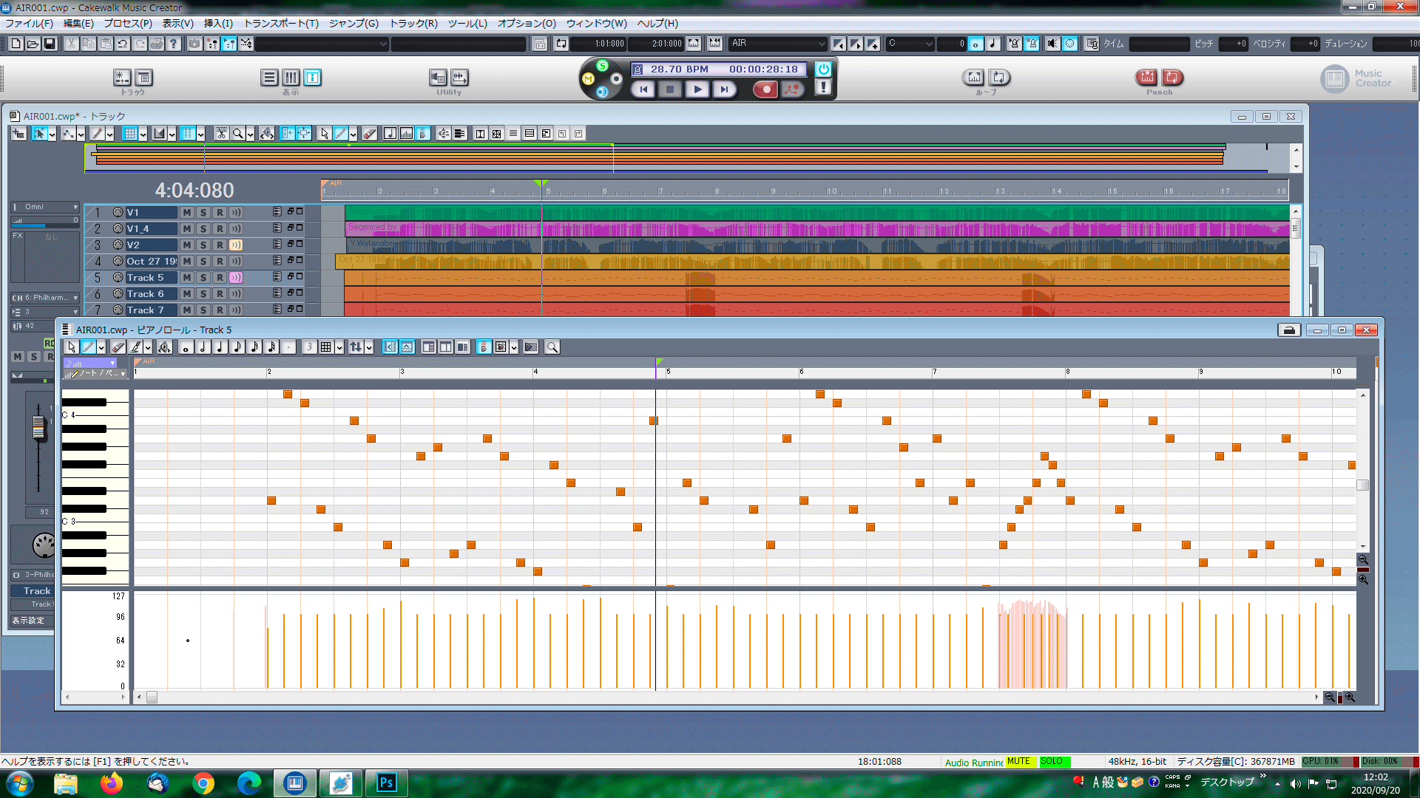
Task: Mute track V1
Action: point(186,213)
